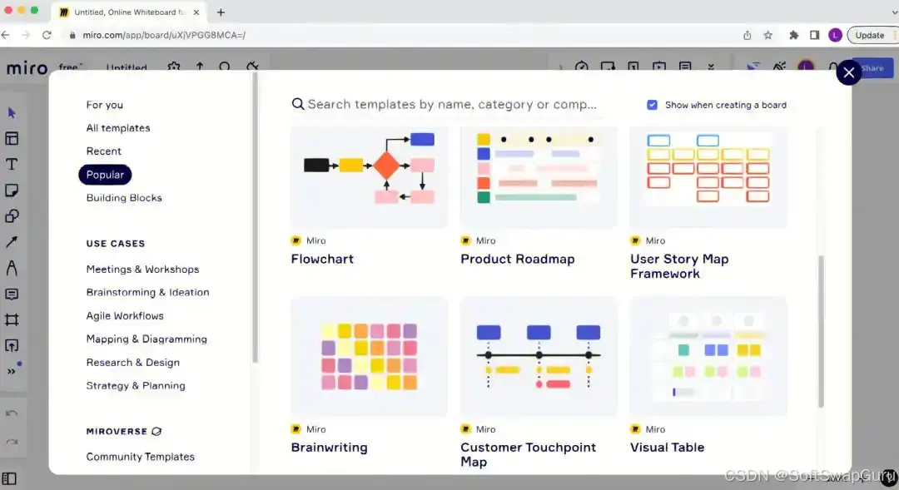Open Community Templates link
Viewport: 899px width, 490px height.
[141, 457]
